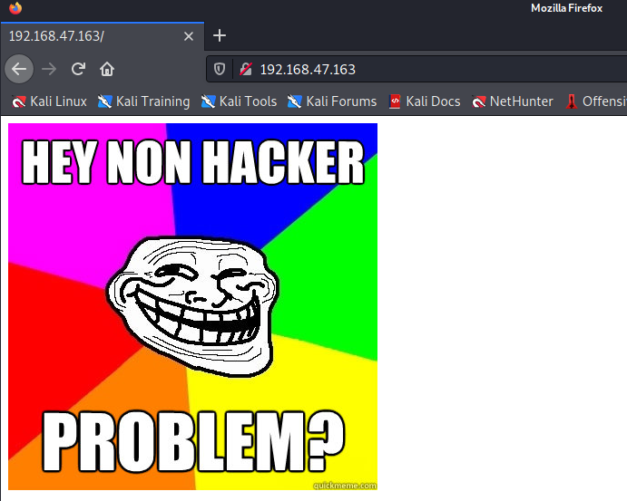Click the Mozilla Firefox window title
The height and width of the screenshot is (501, 627).
[x=566, y=8]
